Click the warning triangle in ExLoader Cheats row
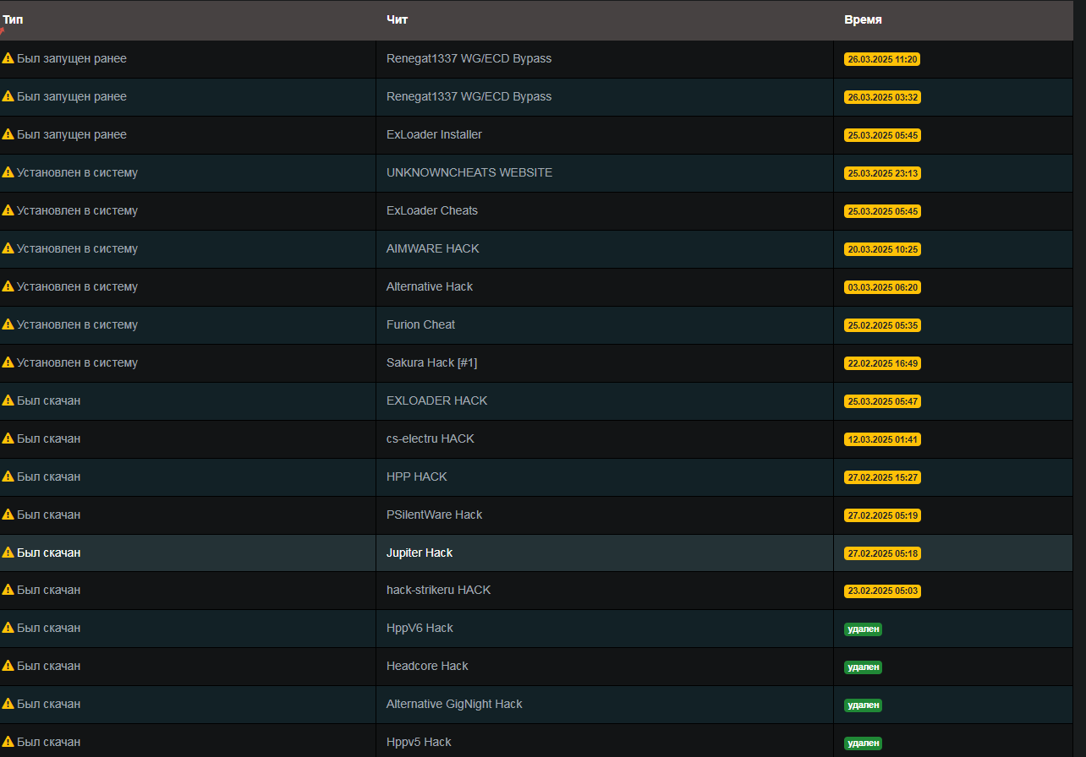The width and height of the screenshot is (1086, 757). click(8, 210)
